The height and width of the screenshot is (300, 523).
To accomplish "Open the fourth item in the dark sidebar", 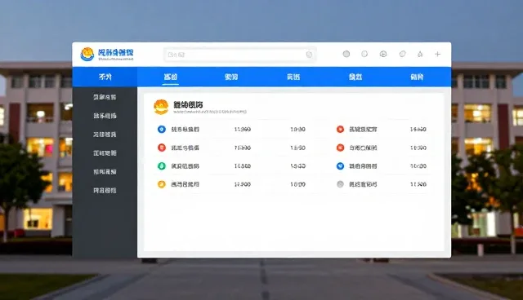I will (x=105, y=153).
